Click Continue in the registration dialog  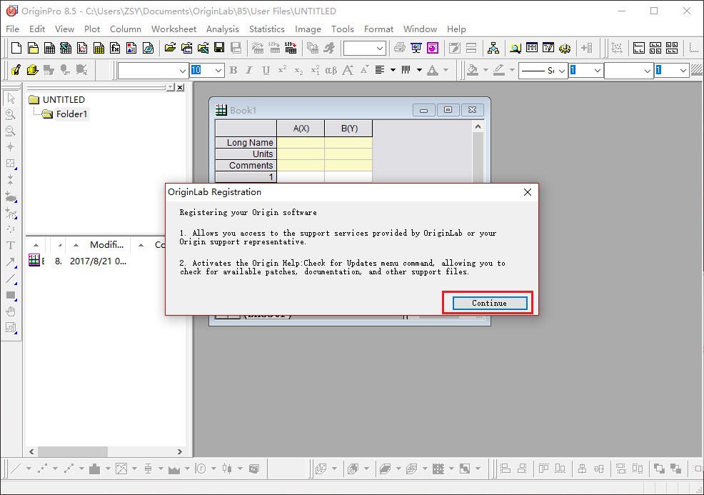489,303
